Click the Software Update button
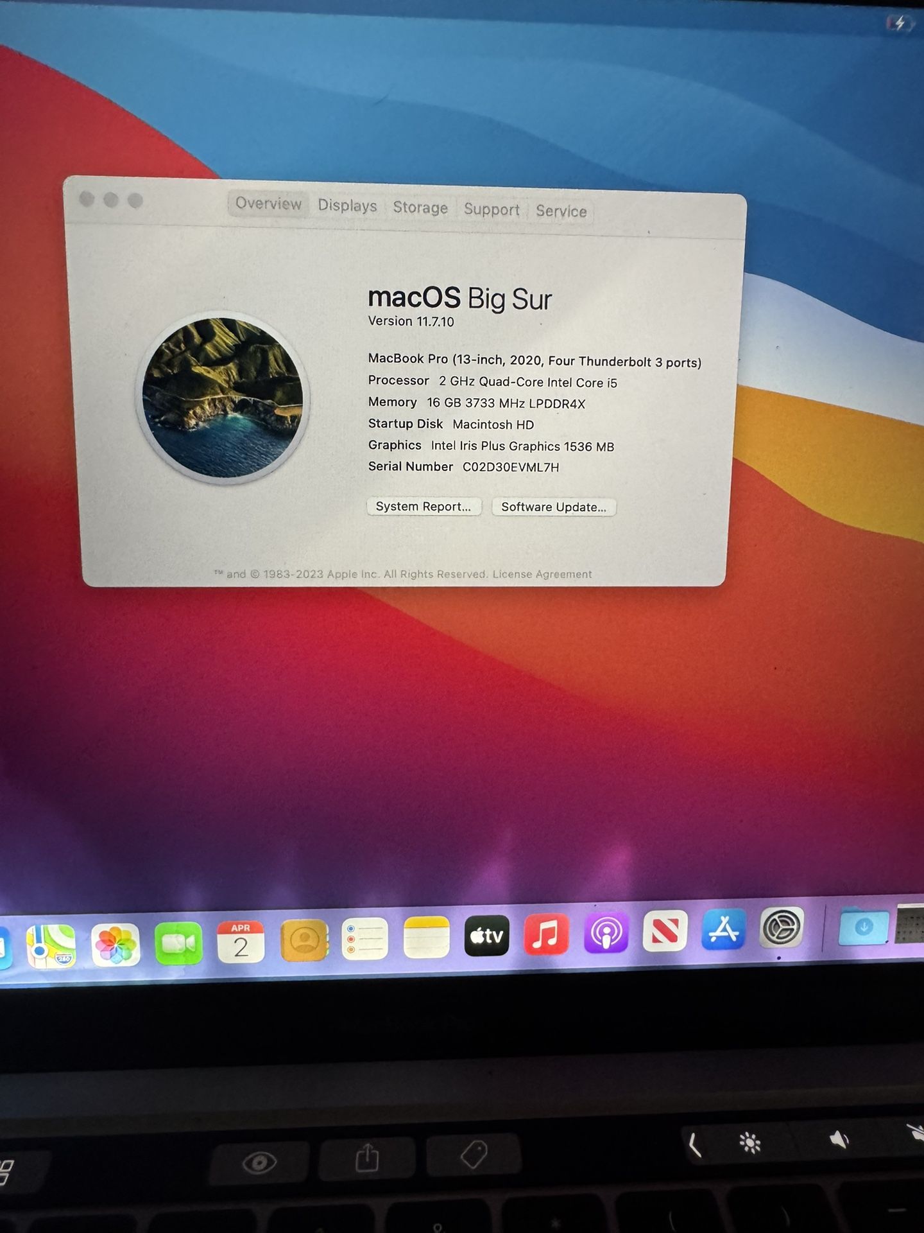The width and height of the screenshot is (924, 1233). [554, 507]
